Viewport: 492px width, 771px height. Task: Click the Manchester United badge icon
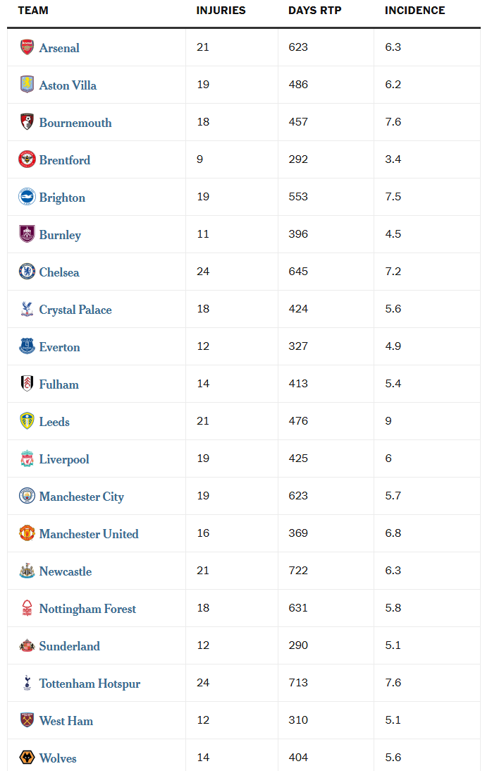27,533
